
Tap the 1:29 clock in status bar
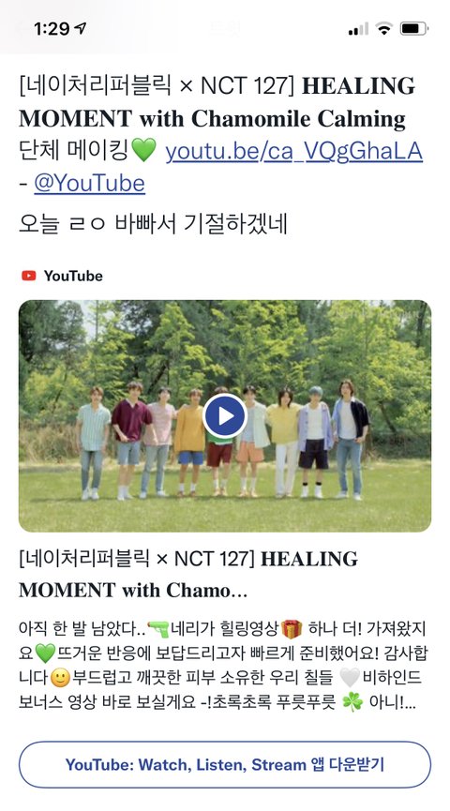53,28
